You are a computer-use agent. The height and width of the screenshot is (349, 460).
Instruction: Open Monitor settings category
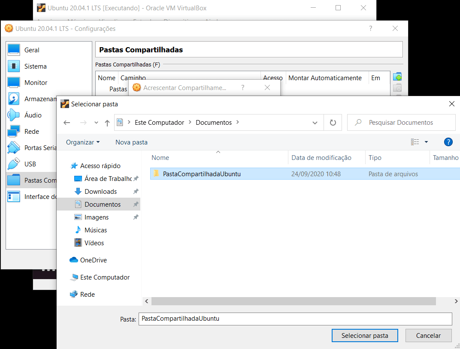[x=36, y=83]
